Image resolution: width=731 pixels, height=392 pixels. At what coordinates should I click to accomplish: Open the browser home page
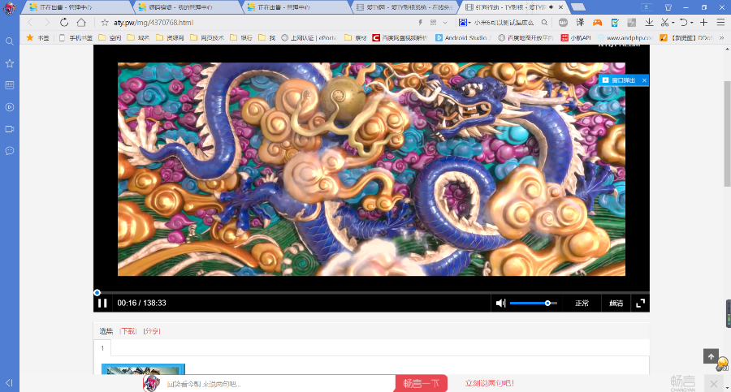tap(81, 23)
